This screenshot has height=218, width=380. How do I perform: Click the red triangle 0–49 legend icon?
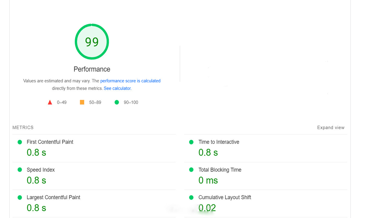50,102
